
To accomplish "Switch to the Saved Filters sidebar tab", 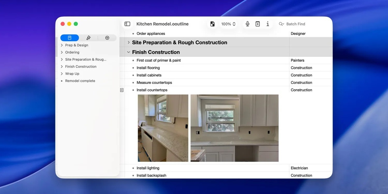I will (x=107, y=38).
